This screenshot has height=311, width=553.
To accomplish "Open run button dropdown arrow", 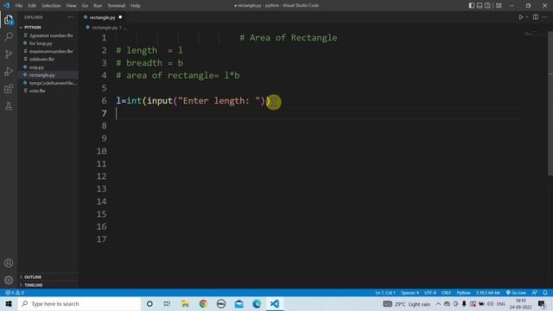I will point(527,17).
